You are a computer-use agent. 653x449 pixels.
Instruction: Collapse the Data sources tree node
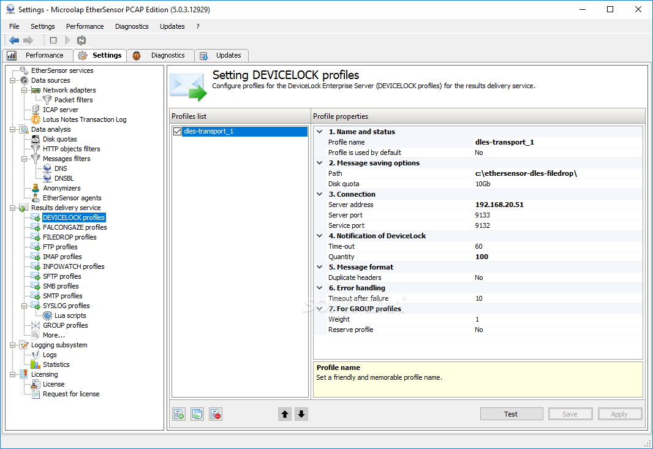coord(12,80)
